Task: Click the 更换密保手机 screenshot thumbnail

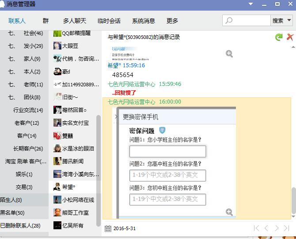Action: click(174, 162)
